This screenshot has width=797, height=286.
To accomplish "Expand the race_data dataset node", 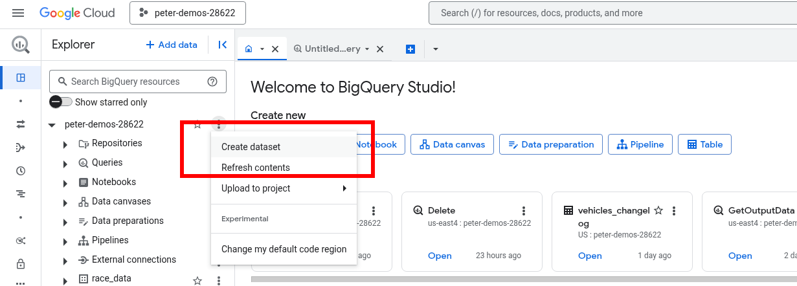I will tap(65, 280).
